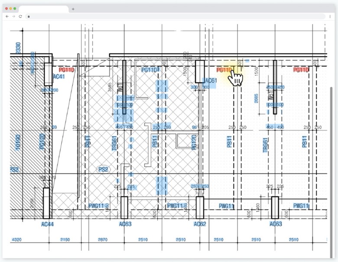Focus the browser address bar
338x262 pixels.
click(173, 16)
